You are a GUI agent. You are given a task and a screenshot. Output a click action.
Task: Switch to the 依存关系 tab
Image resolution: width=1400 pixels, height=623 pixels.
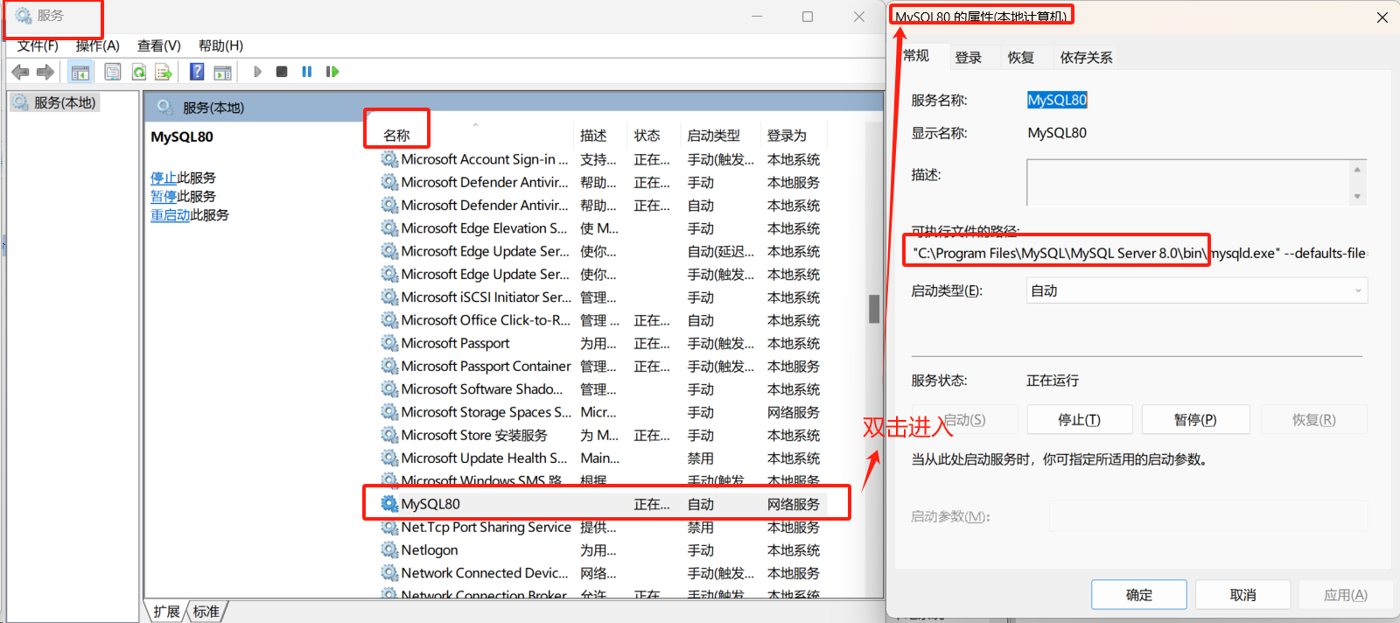point(1086,58)
